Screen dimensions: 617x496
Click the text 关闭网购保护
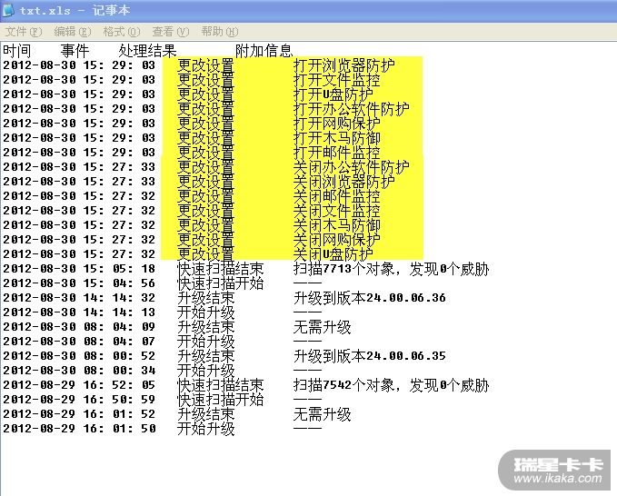tap(337, 240)
